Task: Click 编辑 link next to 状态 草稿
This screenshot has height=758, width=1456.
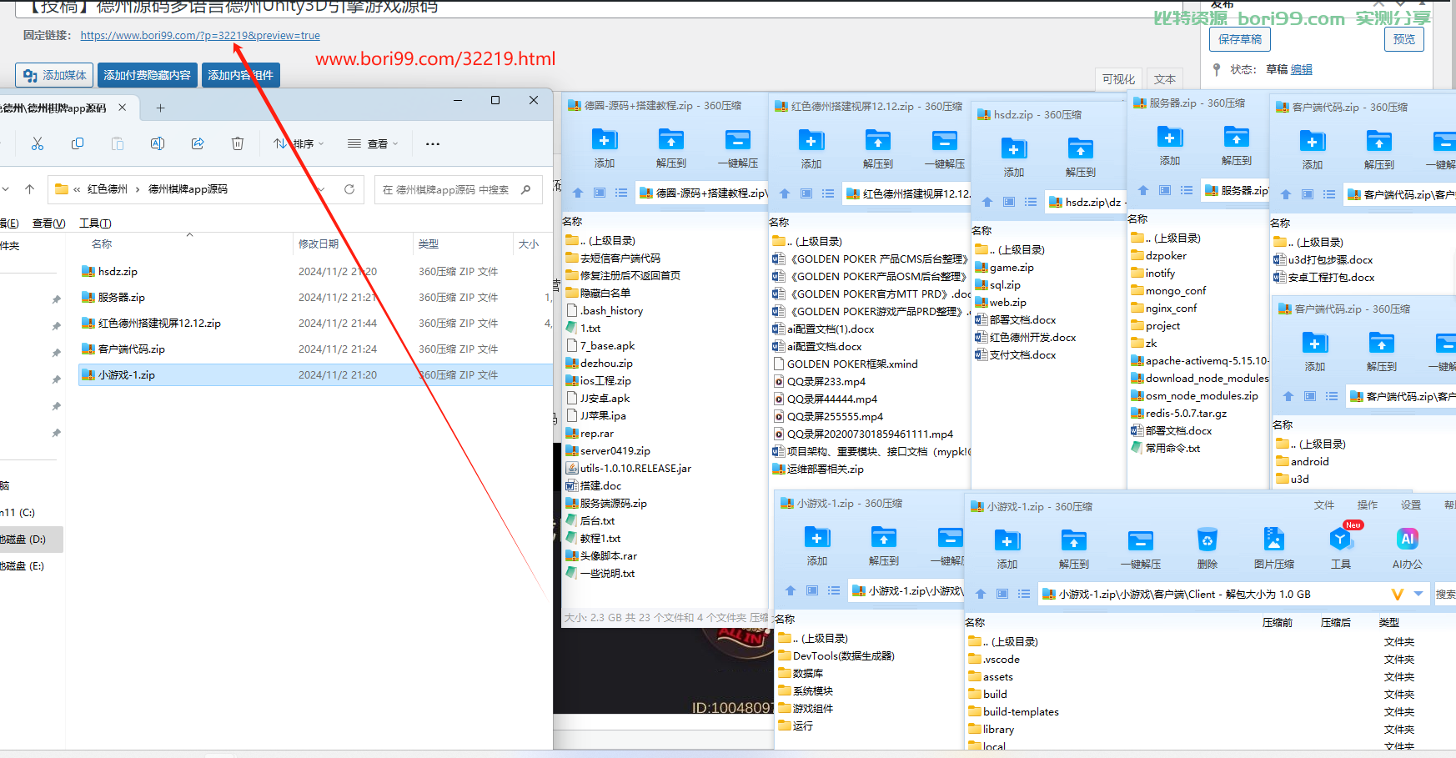Action: [x=1302, y=69]
